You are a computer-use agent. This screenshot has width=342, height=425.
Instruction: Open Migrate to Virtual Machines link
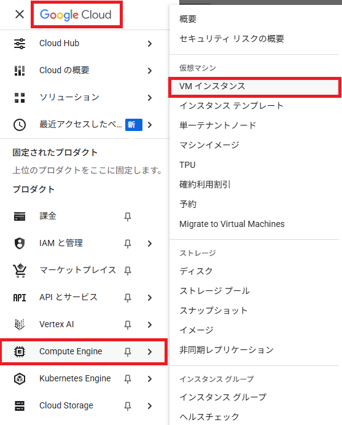232,224
